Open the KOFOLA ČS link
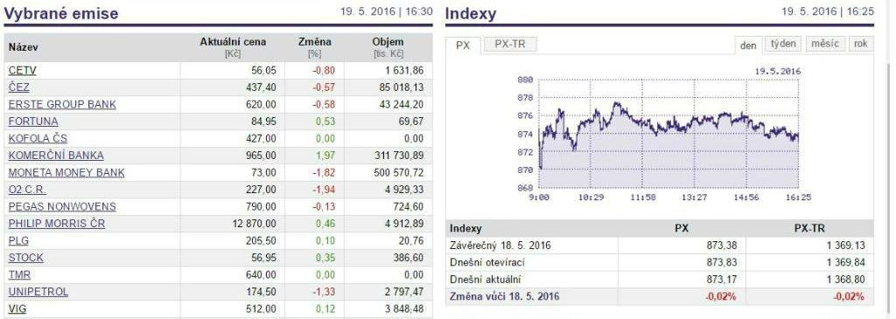 coord(38,139)
